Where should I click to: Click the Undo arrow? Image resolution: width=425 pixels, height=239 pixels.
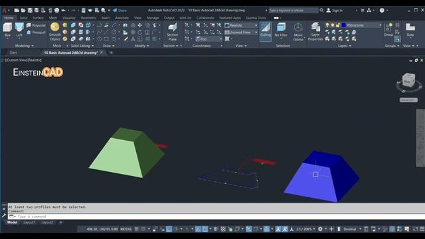[64, 11]
